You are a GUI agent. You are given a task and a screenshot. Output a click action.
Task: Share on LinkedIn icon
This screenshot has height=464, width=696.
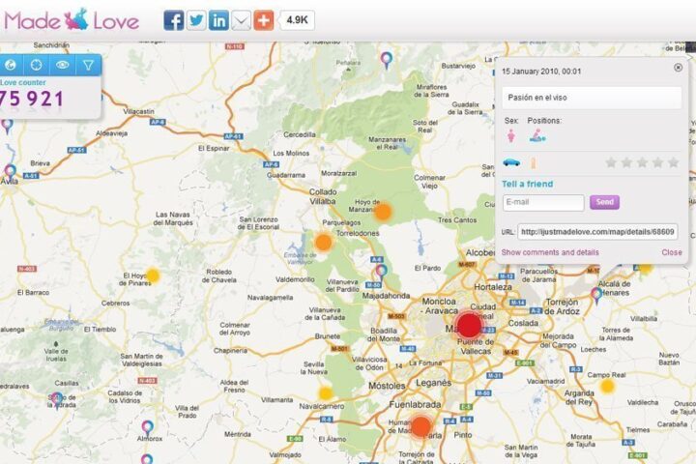point(218,20)
